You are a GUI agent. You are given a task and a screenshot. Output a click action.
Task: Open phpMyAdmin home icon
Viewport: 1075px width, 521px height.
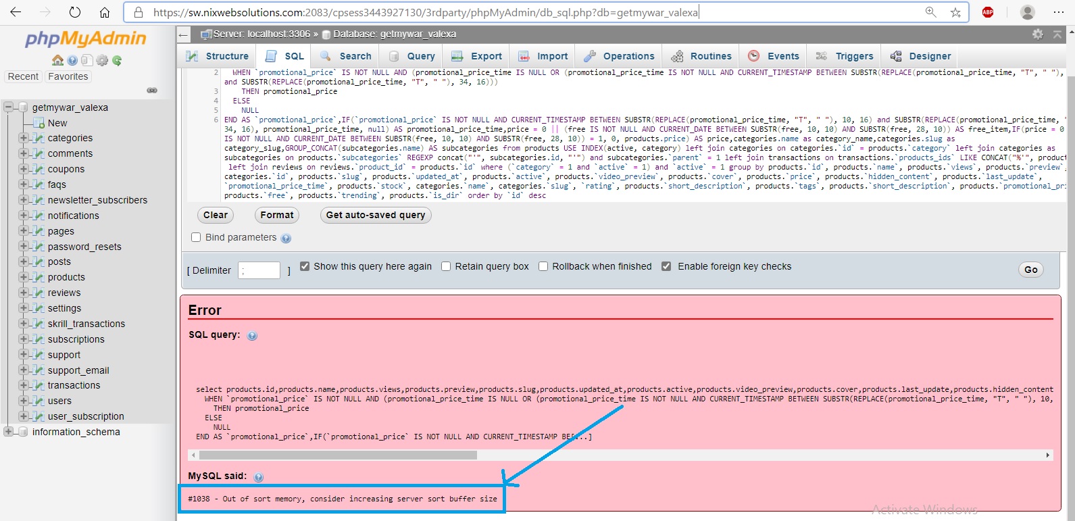pos(58,60)
